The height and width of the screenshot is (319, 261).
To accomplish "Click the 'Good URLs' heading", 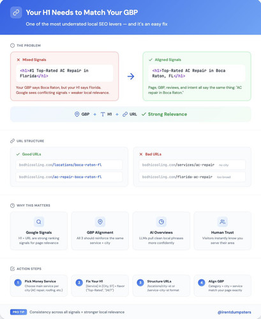I will point(31,154).
